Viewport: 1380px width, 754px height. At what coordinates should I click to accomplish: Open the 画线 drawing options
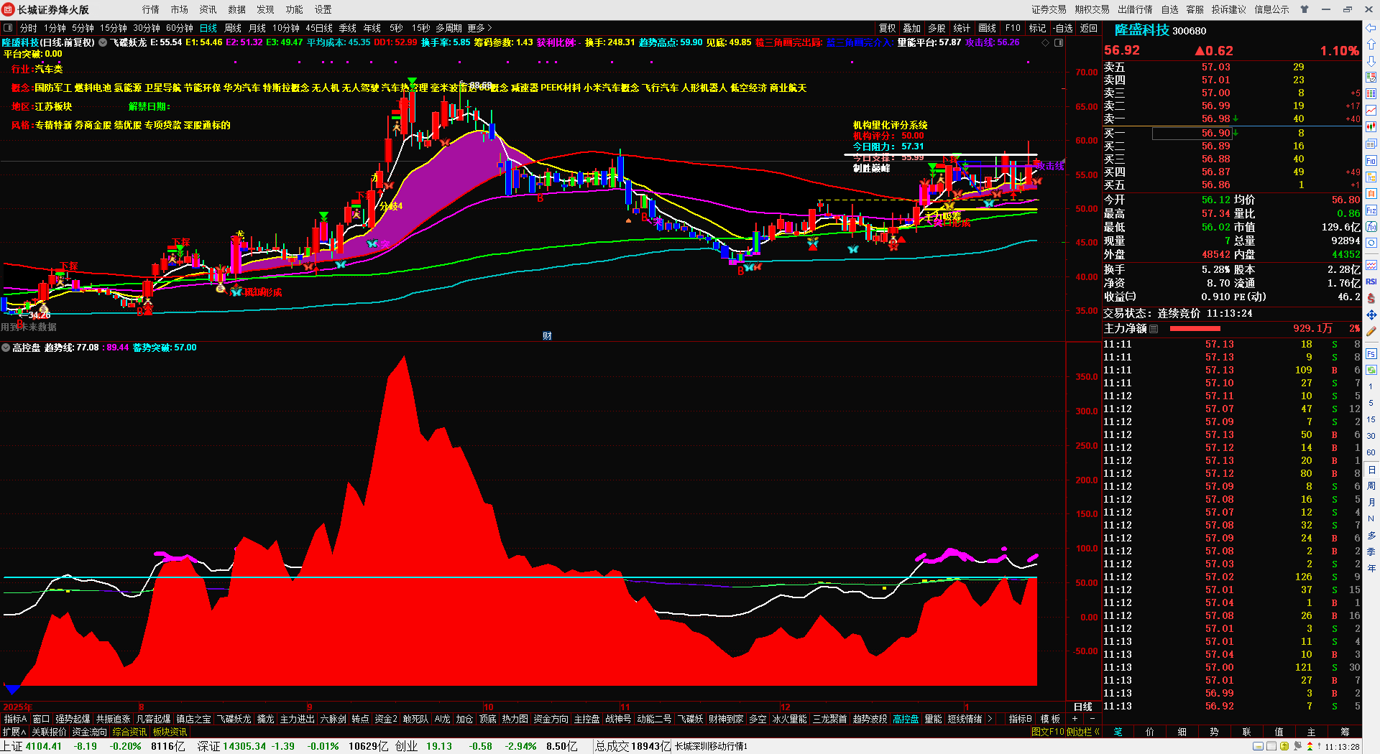987,28
